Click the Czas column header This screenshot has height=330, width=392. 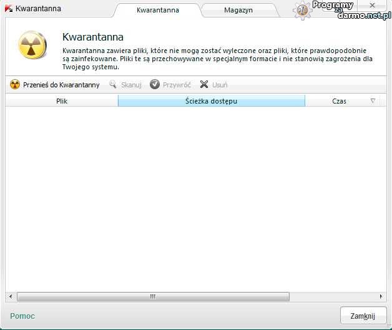[x=339, y=100]
